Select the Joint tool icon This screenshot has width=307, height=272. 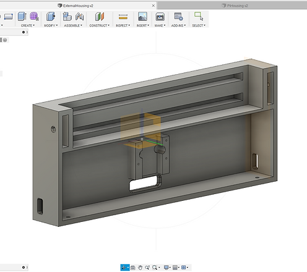coord(79,17)
